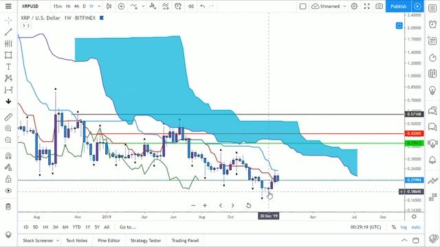
Task: Open the patterns drawing tool
Action: [x=8, y=78]
